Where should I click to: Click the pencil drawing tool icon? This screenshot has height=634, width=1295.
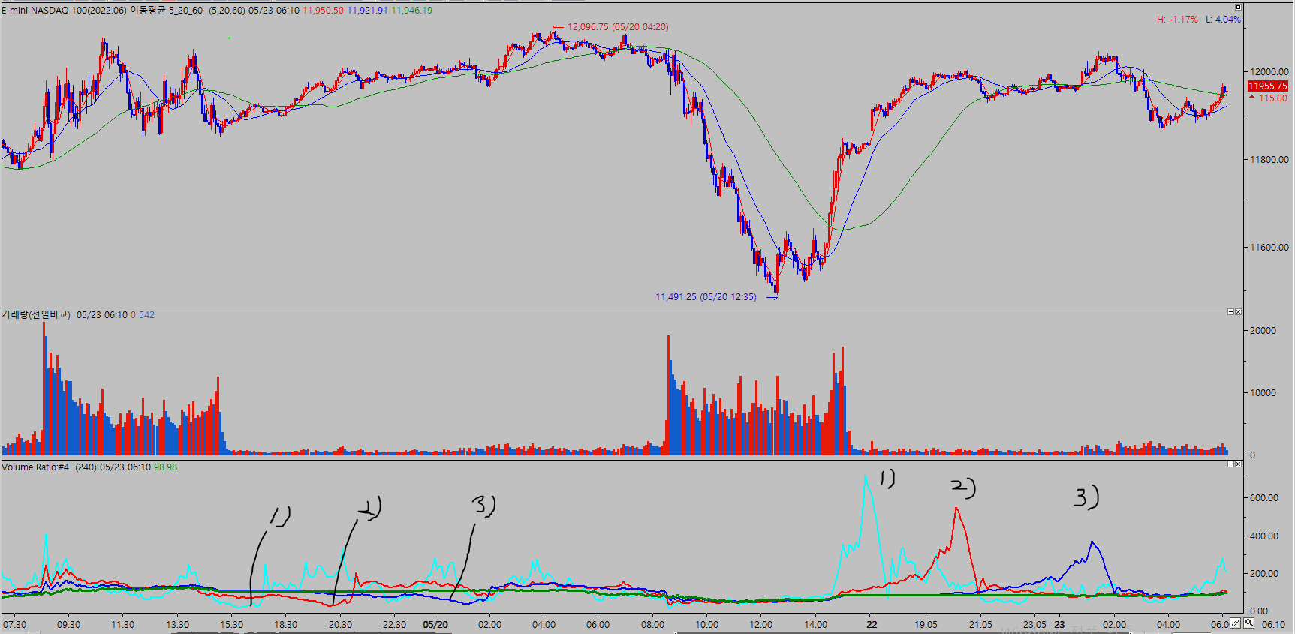coord(1236,623)
